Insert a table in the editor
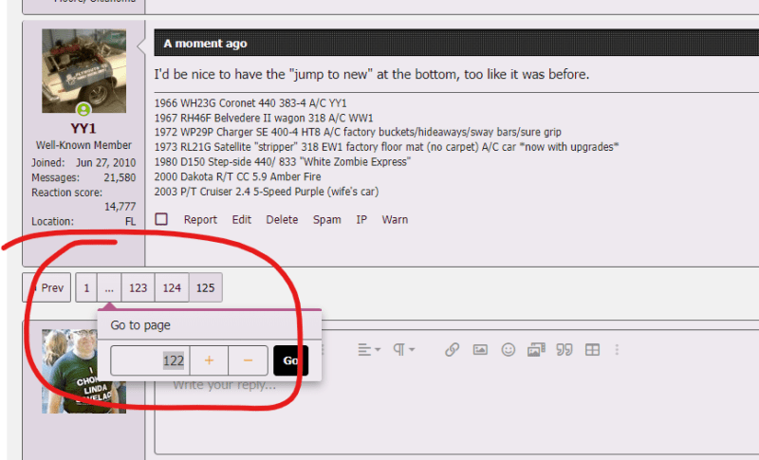Screen dimensions: 759x460 point(593,350)
